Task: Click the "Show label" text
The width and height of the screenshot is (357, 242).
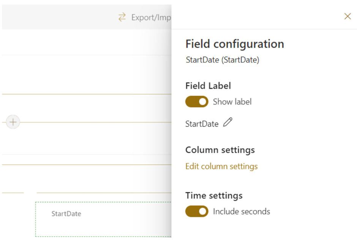Action: (232, 102)
